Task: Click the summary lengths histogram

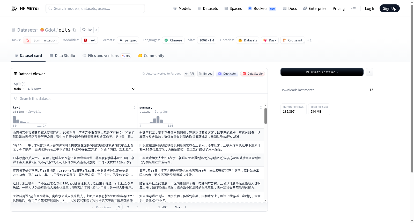Action: coord(156,119)
